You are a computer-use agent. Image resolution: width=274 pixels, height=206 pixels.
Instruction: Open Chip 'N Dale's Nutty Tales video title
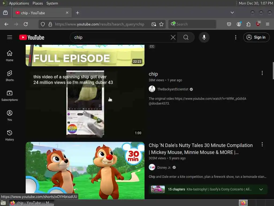(x=201, y=149)
